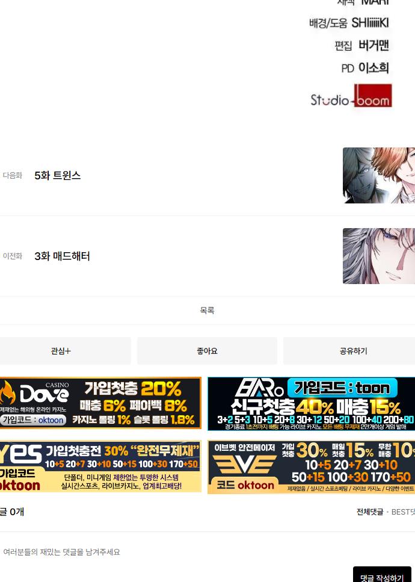Viewport: 415px width, 582px height.
Task: Click the 5화 트윈스 thumbnail image
Action: (x=379, y=175)
